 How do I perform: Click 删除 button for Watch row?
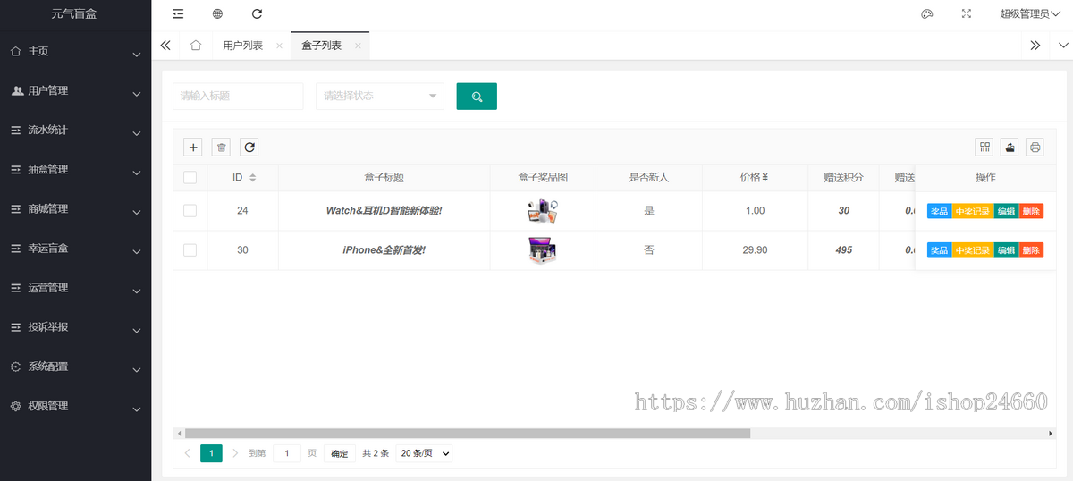pyautogui.click(x=1031, y=211)
